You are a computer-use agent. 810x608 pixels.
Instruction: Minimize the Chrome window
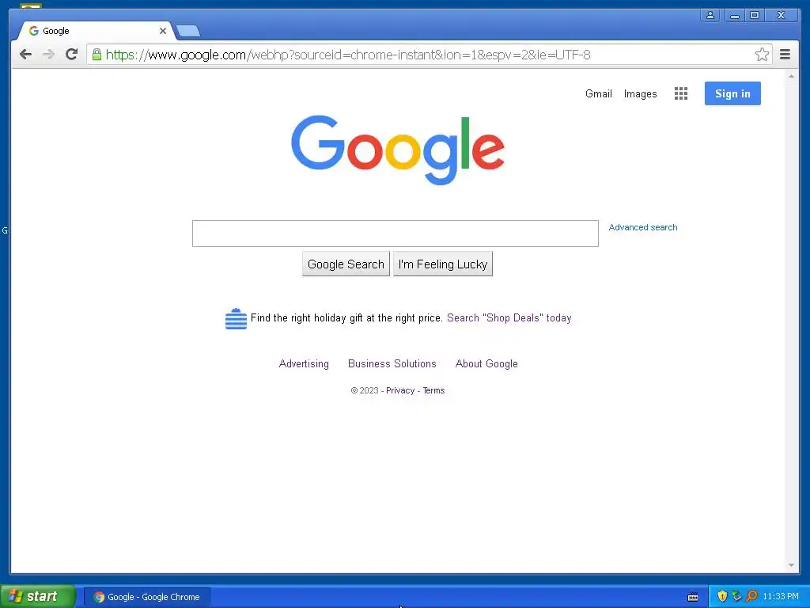point(735,16)
